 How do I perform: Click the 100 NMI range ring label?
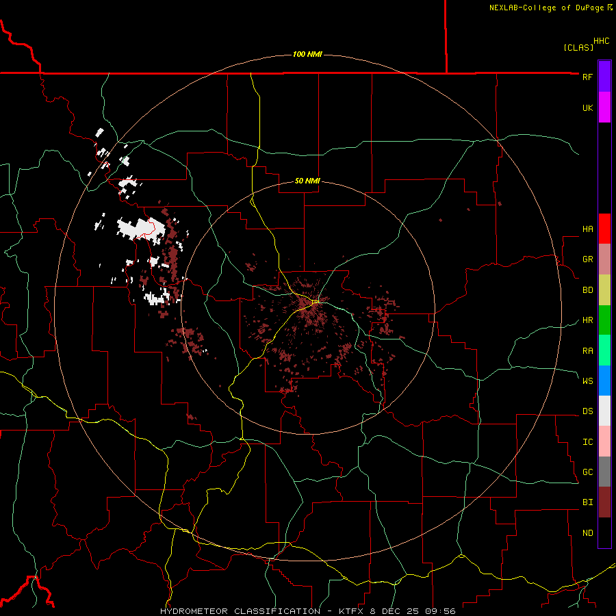click(x=307, y=54)
